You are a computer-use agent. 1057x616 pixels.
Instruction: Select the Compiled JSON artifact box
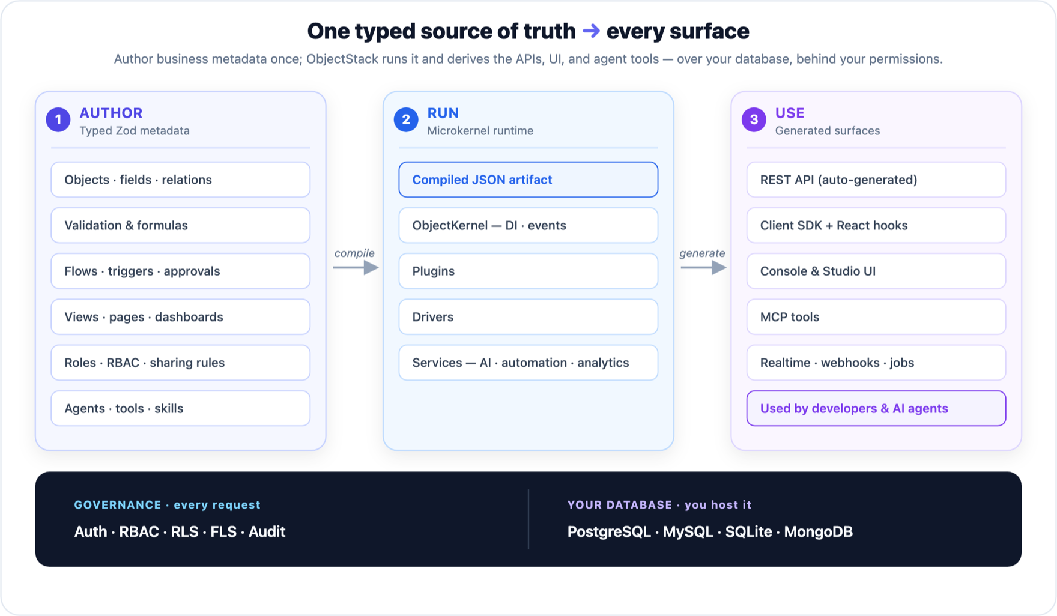point(528,180)
